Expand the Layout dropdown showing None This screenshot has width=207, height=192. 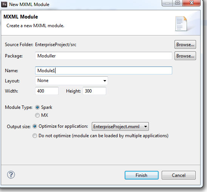click(71, 81)
